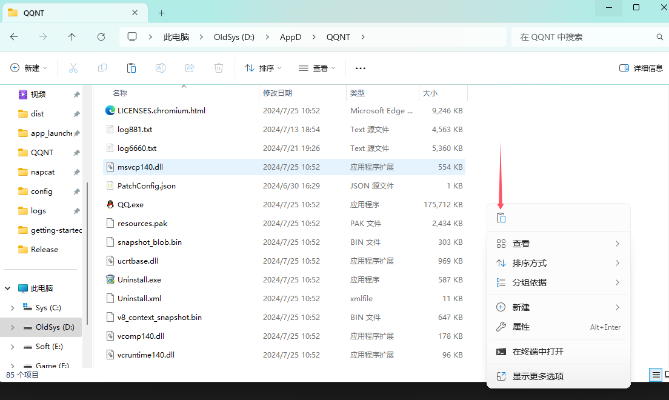Click 显示更多选项 in context menu
This screenshot has height=400, width=669.
538,376
